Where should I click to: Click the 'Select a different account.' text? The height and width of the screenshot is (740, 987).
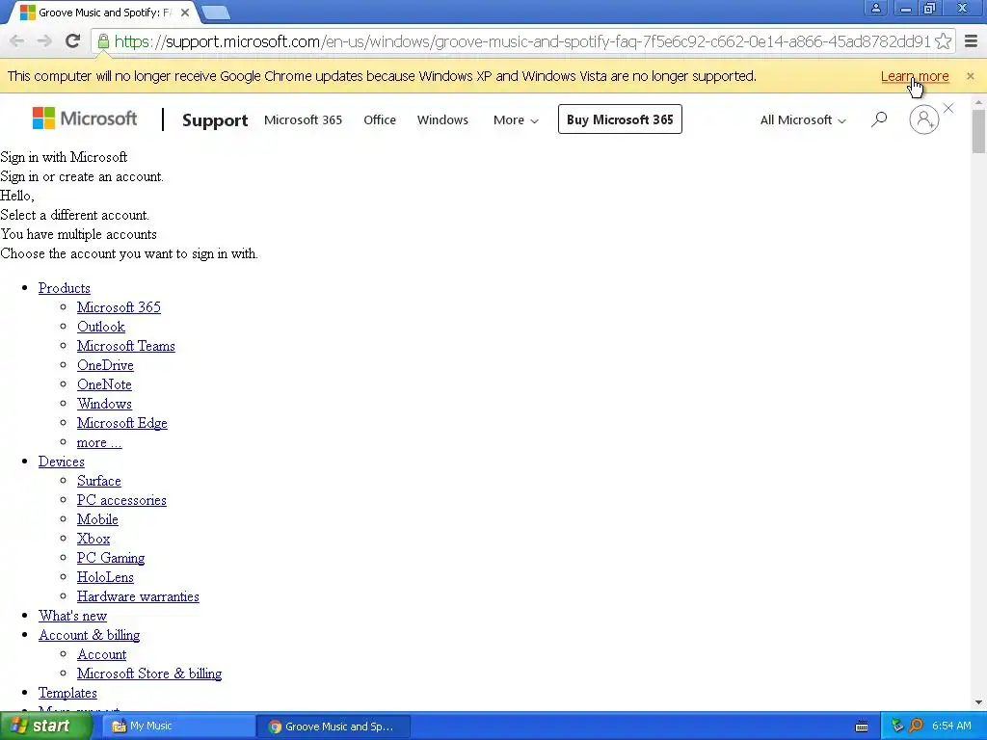click(75, 215)
